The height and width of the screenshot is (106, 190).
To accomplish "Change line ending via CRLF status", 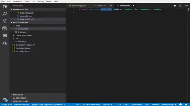I will (x=126, y=105).
